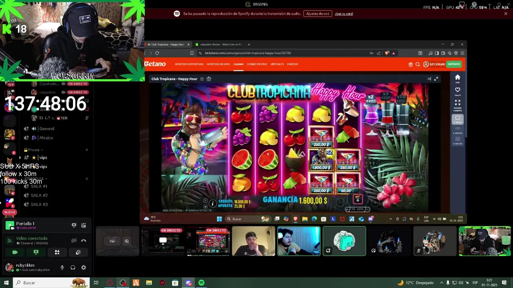Open Casino en Vivo menu item
This screenshot has width=513, height=288.
pyautogui.click(x=257, y=64)
